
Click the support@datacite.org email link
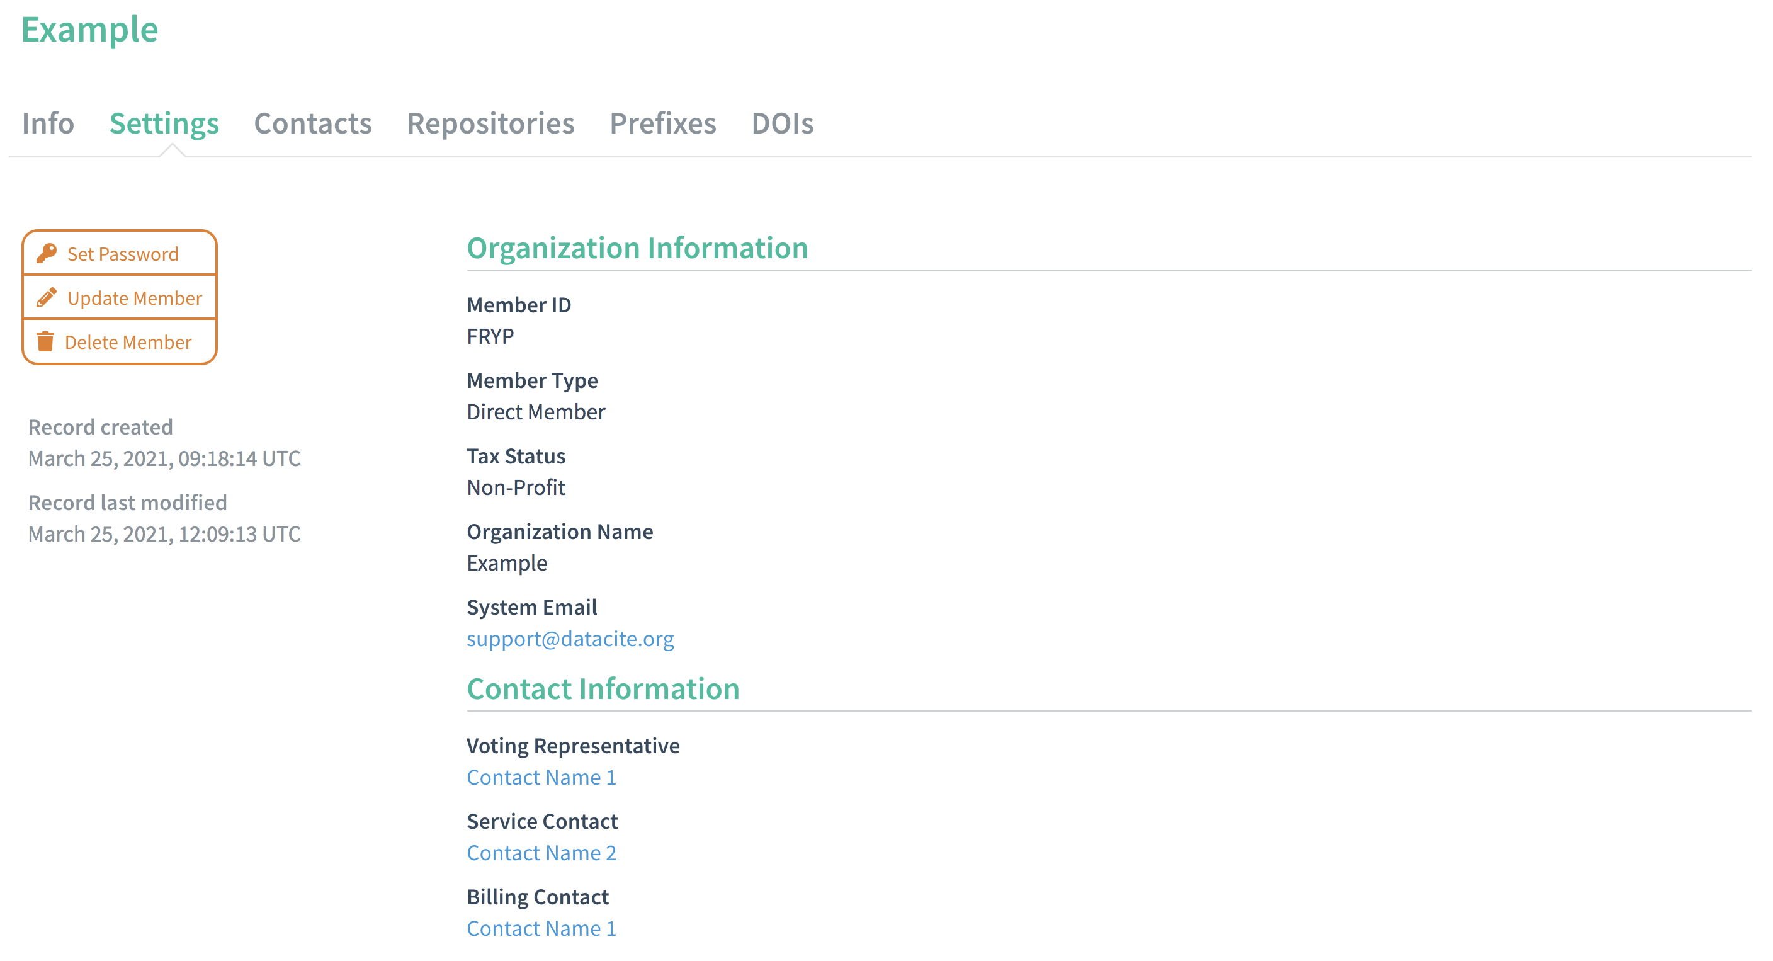point(570,638)
